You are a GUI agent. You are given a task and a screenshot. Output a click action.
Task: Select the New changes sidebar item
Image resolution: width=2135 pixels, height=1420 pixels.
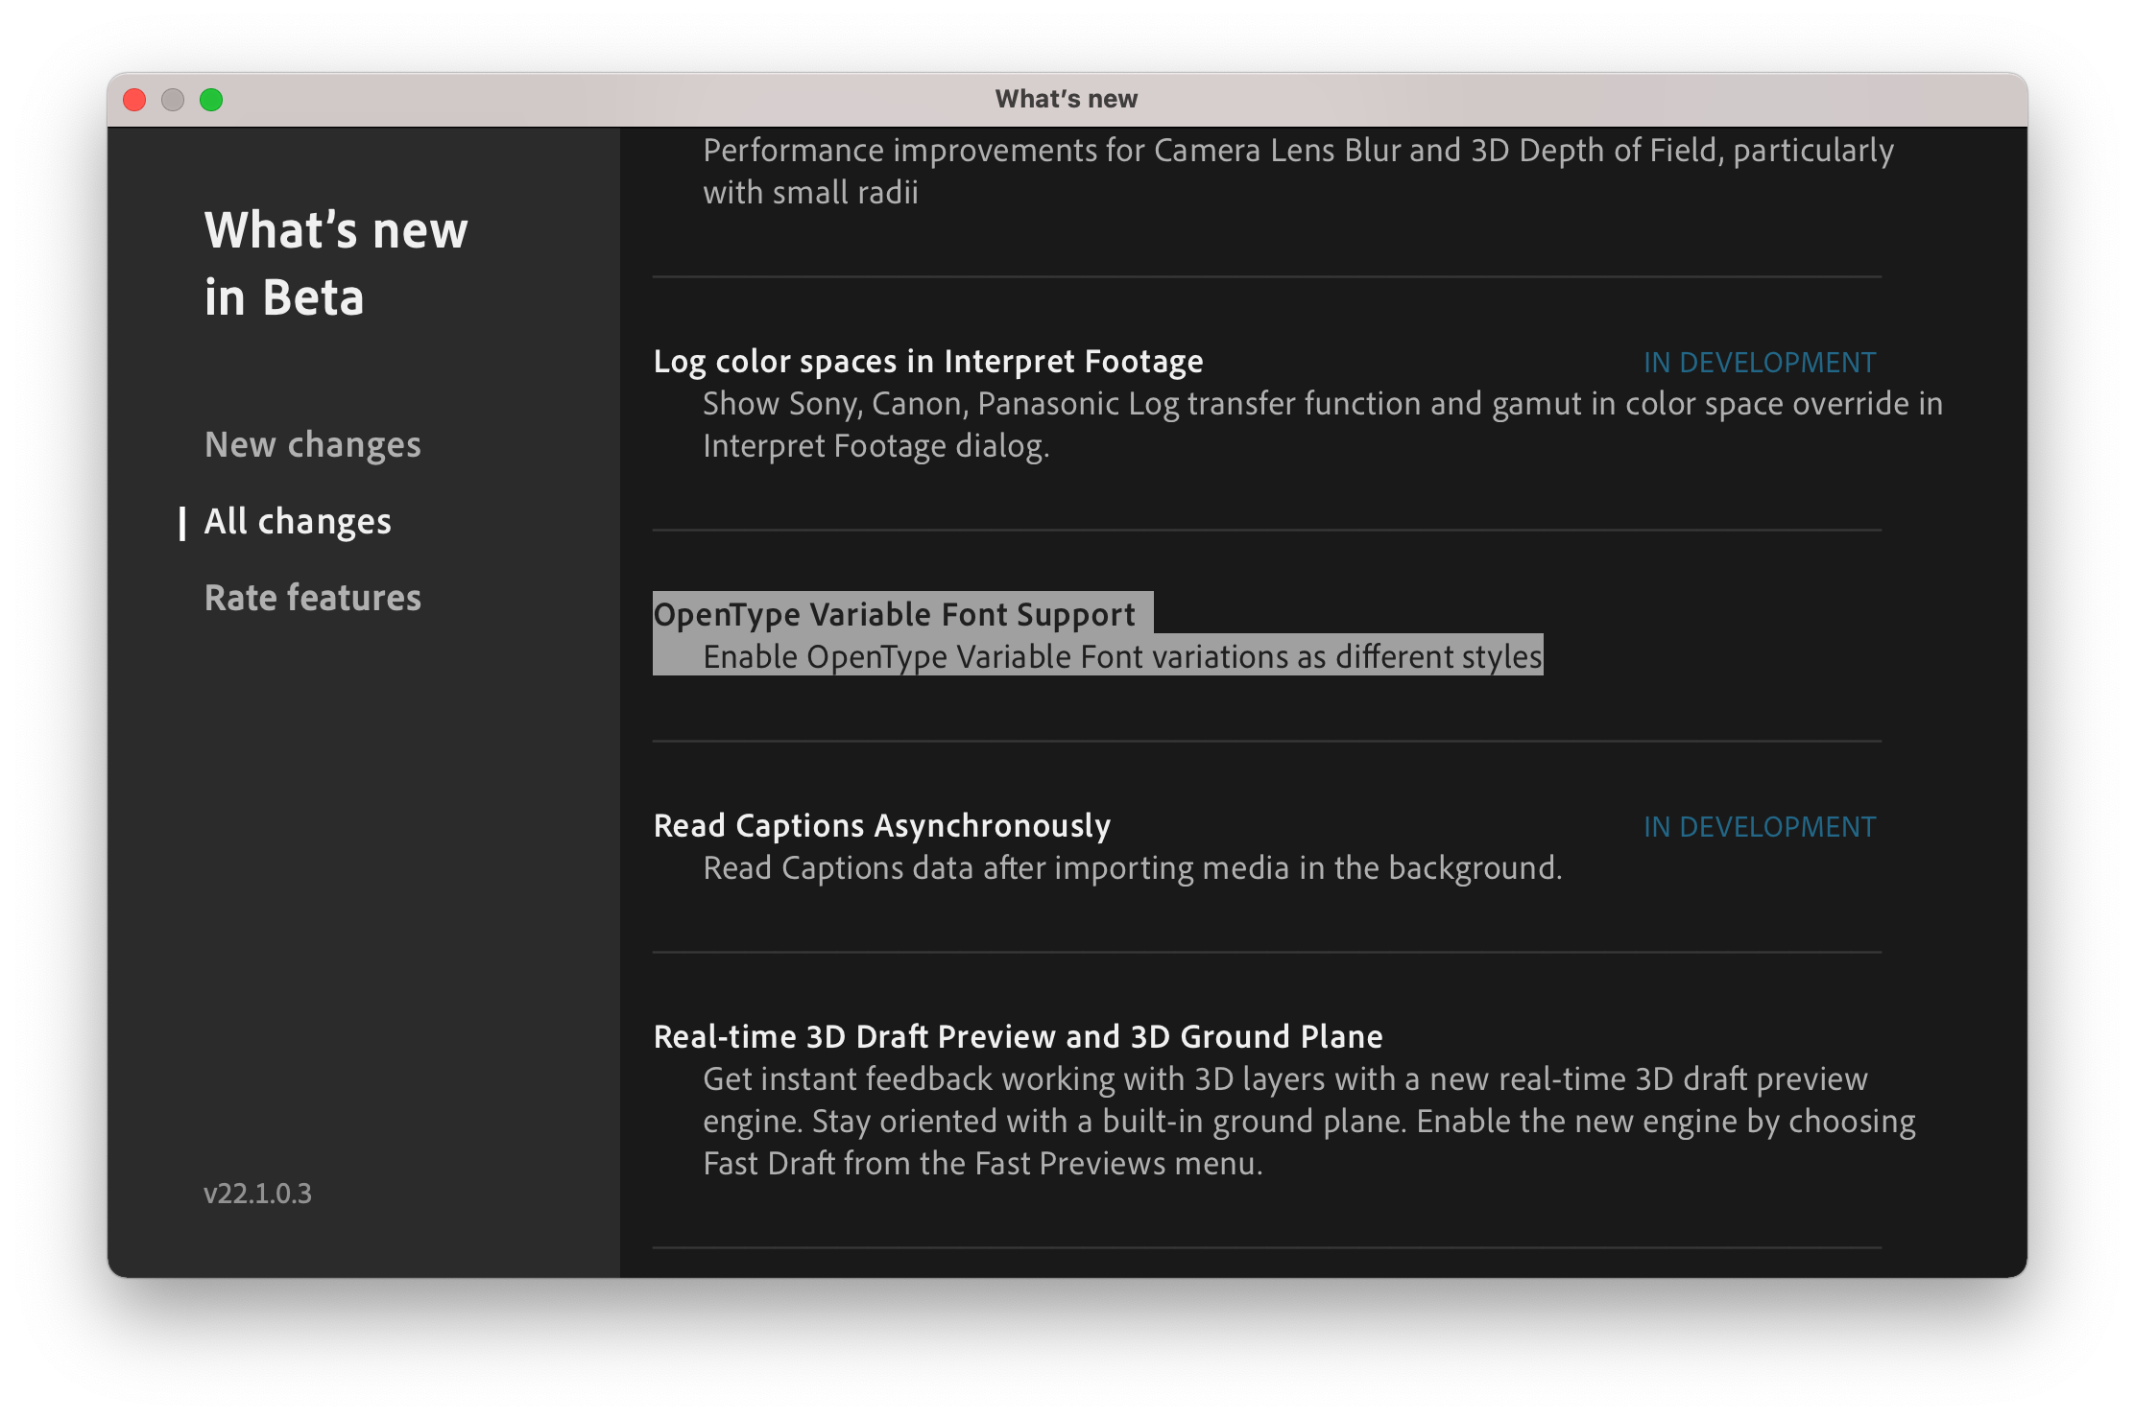312,443
